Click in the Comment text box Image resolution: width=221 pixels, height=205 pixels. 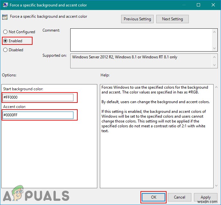pyautogui.click(x=141, y=40)
